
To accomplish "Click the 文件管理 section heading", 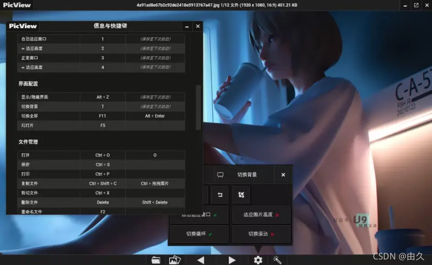I will coord(28,142).
